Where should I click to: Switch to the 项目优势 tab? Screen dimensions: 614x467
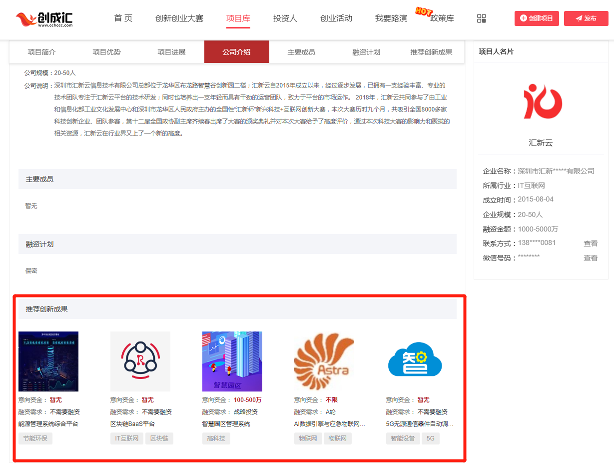click(x=107, y=52)
